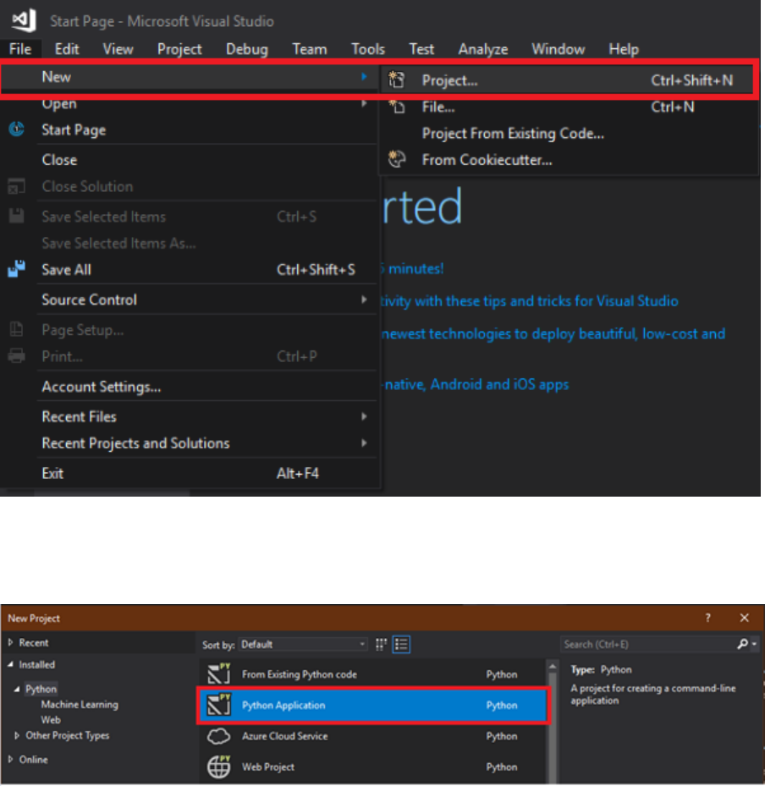Choose From Cookiecutter... option
Viewport: 765px width, 786px height.
(567, 159)
